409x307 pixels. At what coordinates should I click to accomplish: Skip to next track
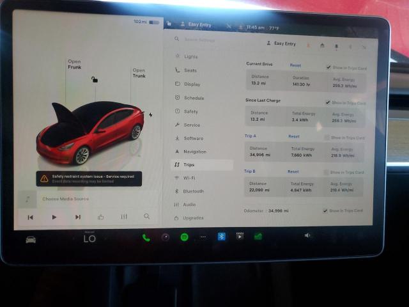78,217
